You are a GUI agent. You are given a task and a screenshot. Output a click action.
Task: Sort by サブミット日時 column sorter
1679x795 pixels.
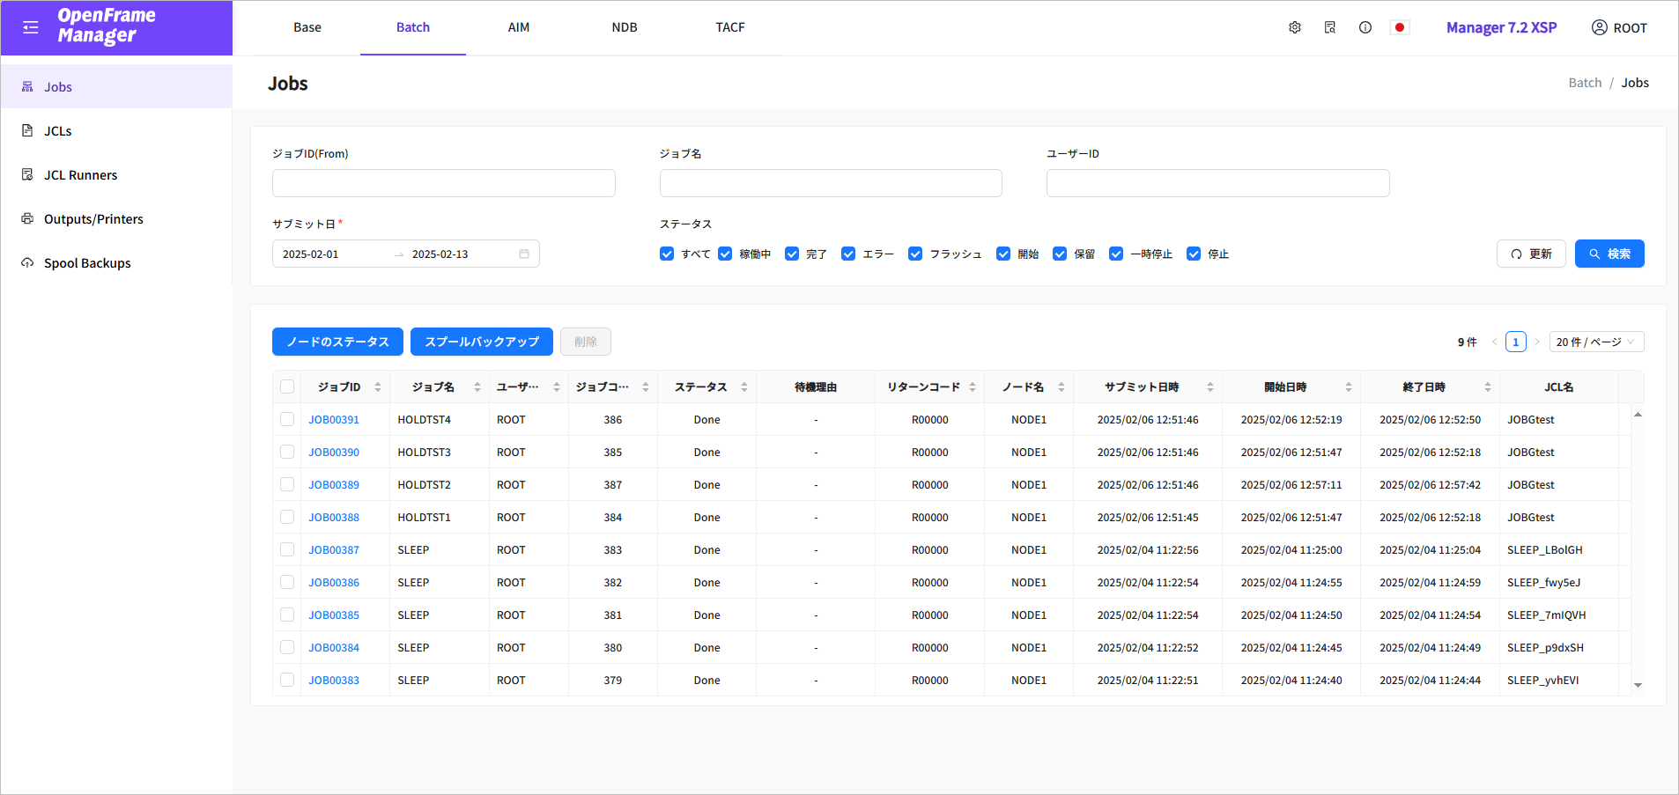coord(1209,387)
